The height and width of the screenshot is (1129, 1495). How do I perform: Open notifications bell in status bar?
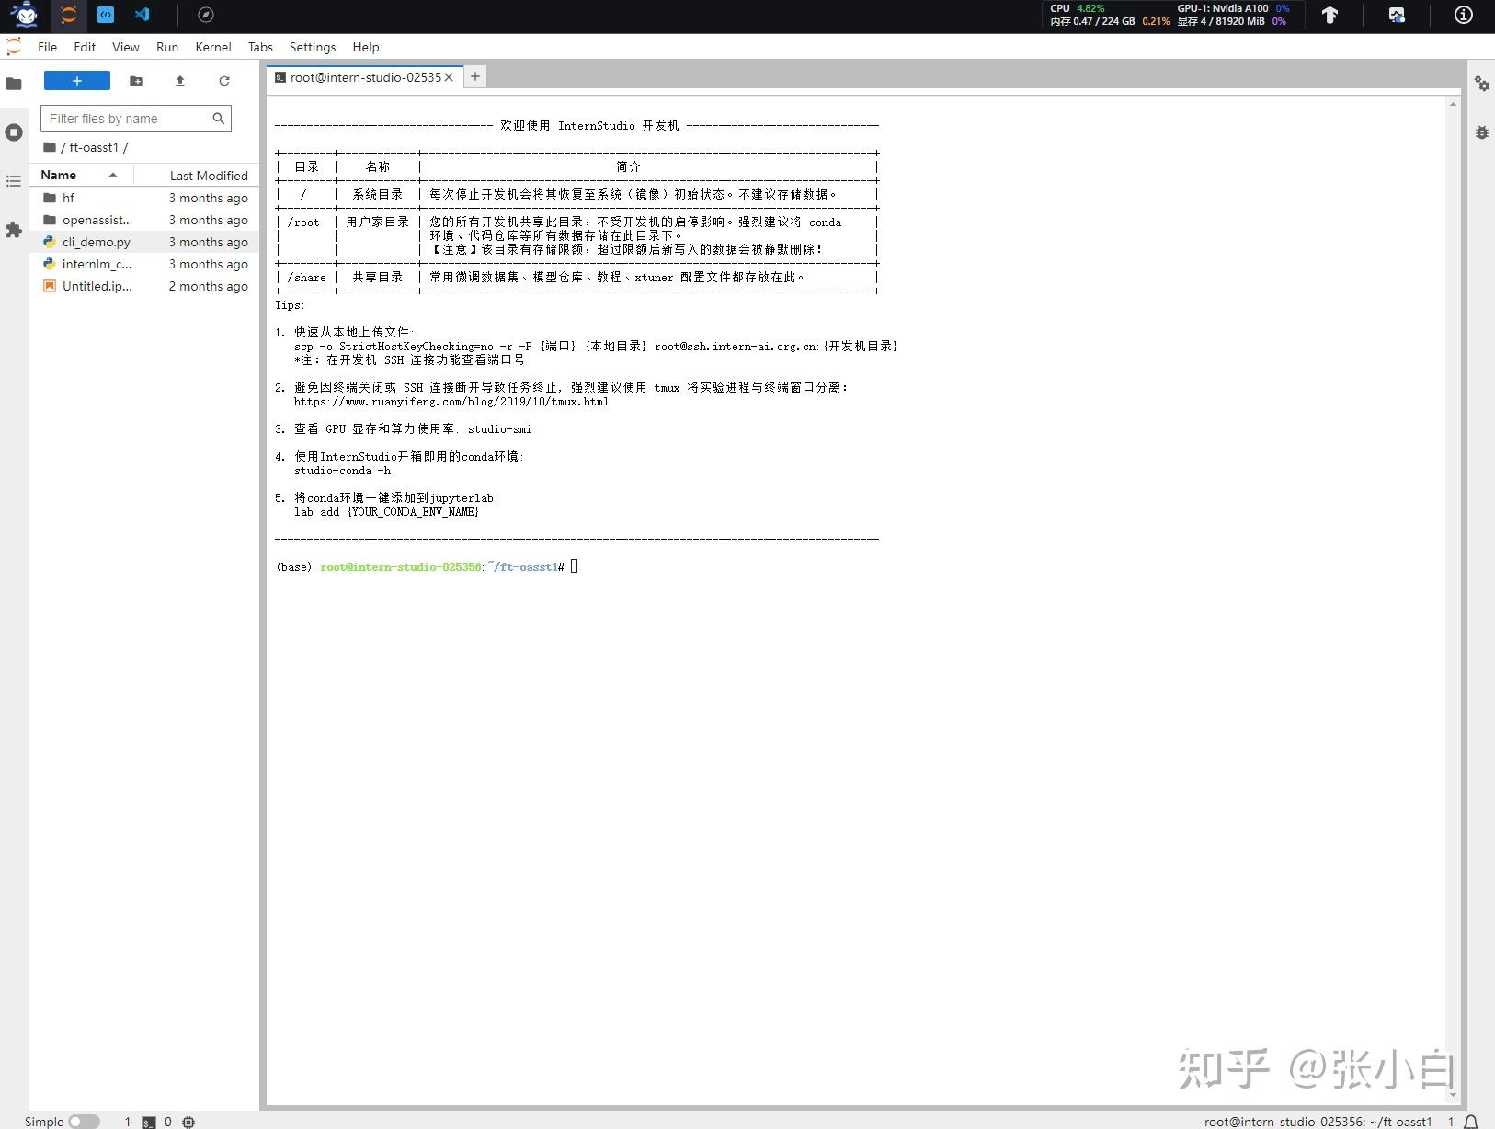[1471, 1122]
